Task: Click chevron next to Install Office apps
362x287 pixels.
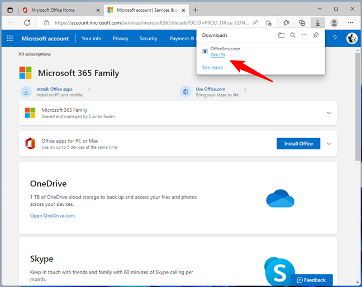Action: coord(89,90)
